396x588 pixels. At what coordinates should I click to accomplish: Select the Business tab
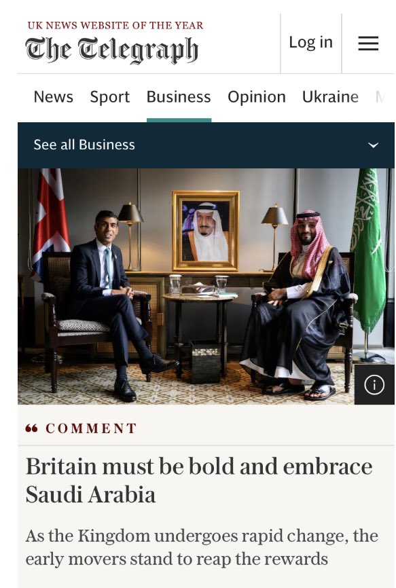point(179,96)
